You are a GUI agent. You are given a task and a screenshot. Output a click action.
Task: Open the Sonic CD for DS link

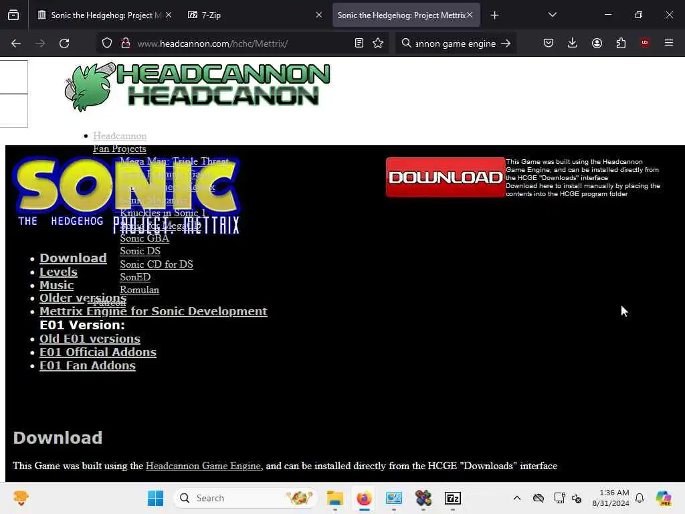point(157,264)
